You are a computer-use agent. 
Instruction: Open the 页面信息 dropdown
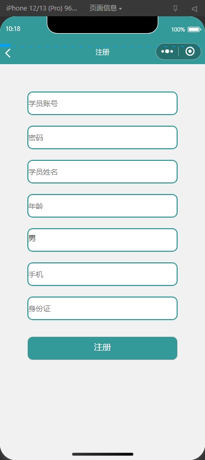point(105,8)
